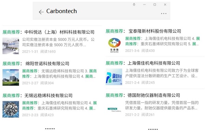Open the 宝泰隆 BTL logo thumbnail
The height and width of the screenshot is (134, 205).
point(114,45)
